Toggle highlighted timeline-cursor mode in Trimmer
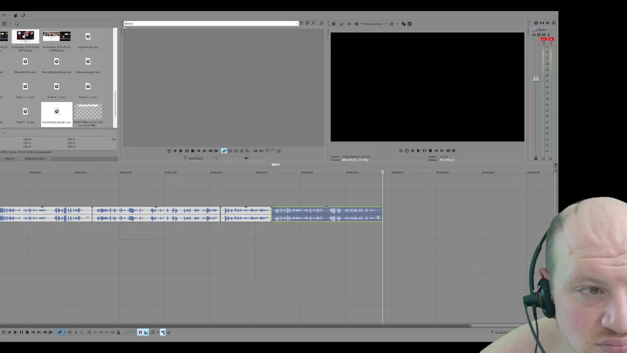 [224, 151]
